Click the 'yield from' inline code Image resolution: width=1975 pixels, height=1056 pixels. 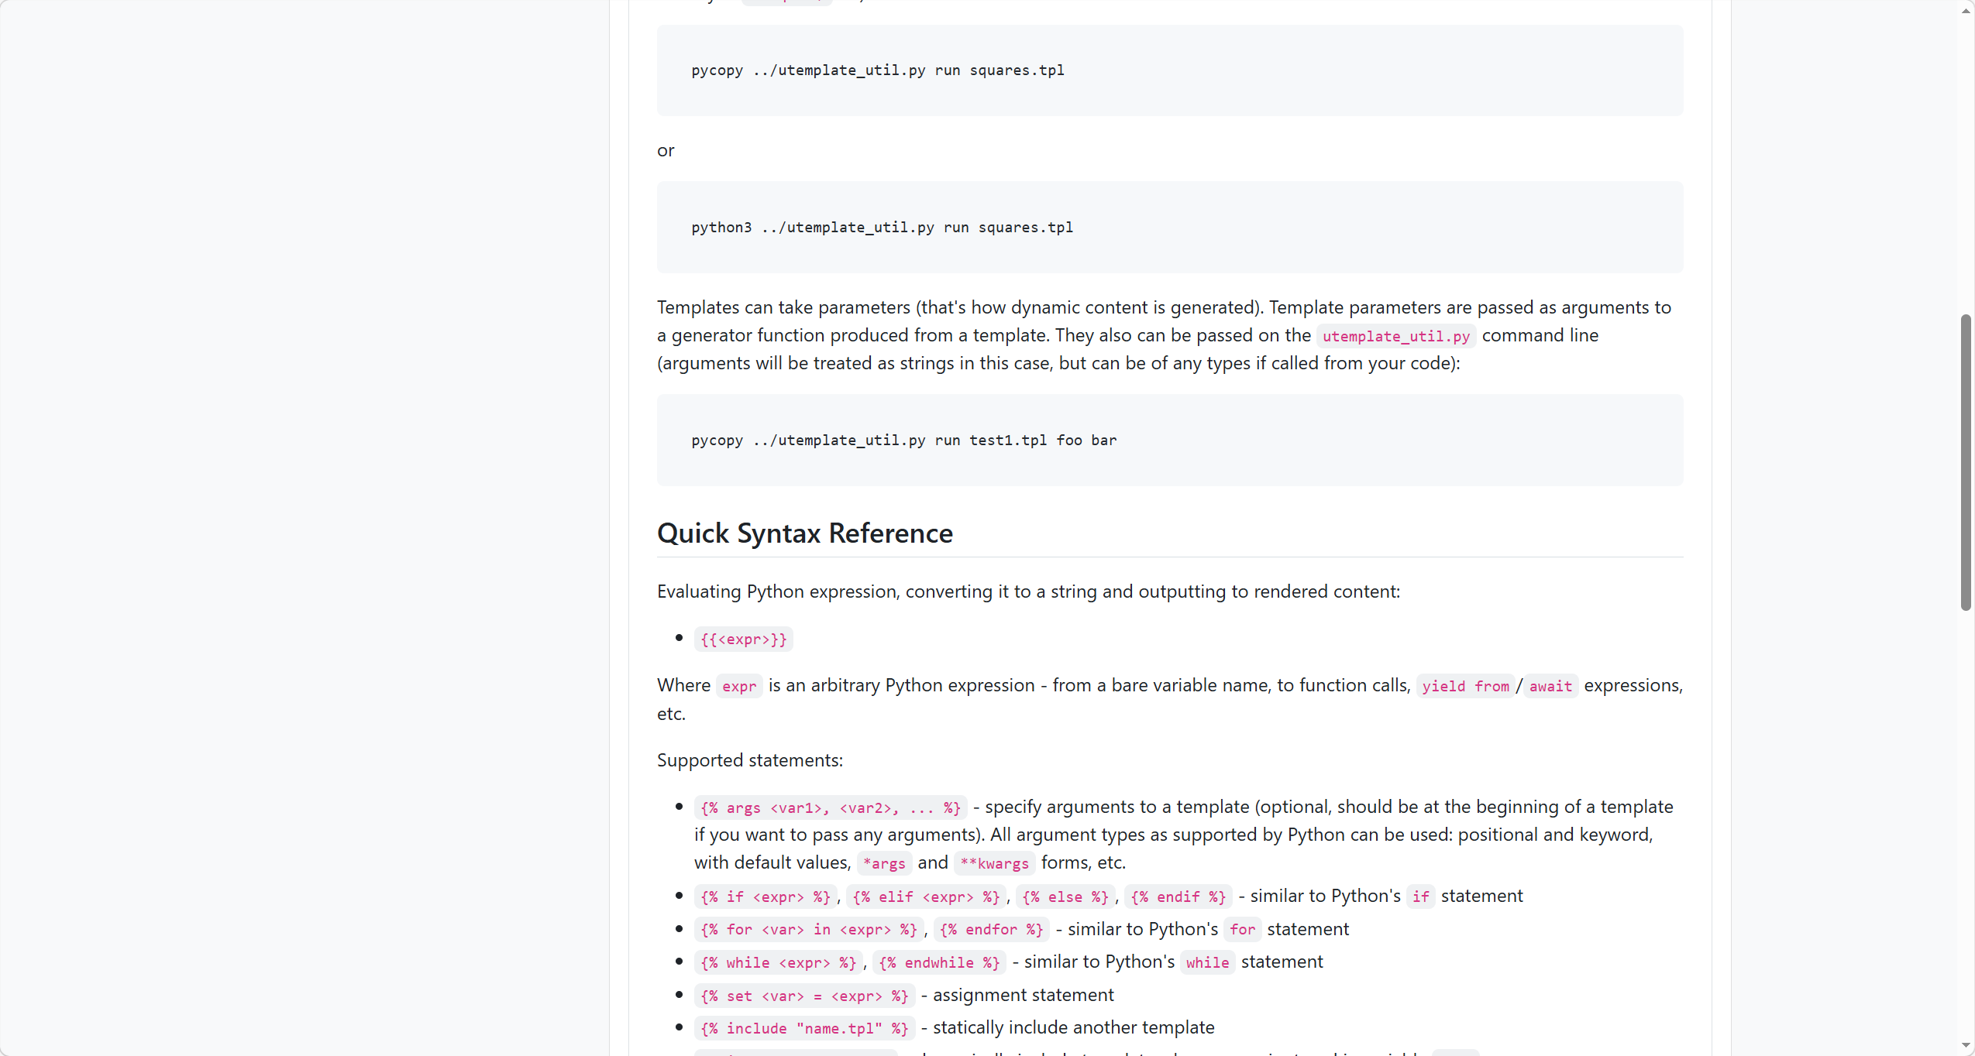click(x=1465, y=687)
